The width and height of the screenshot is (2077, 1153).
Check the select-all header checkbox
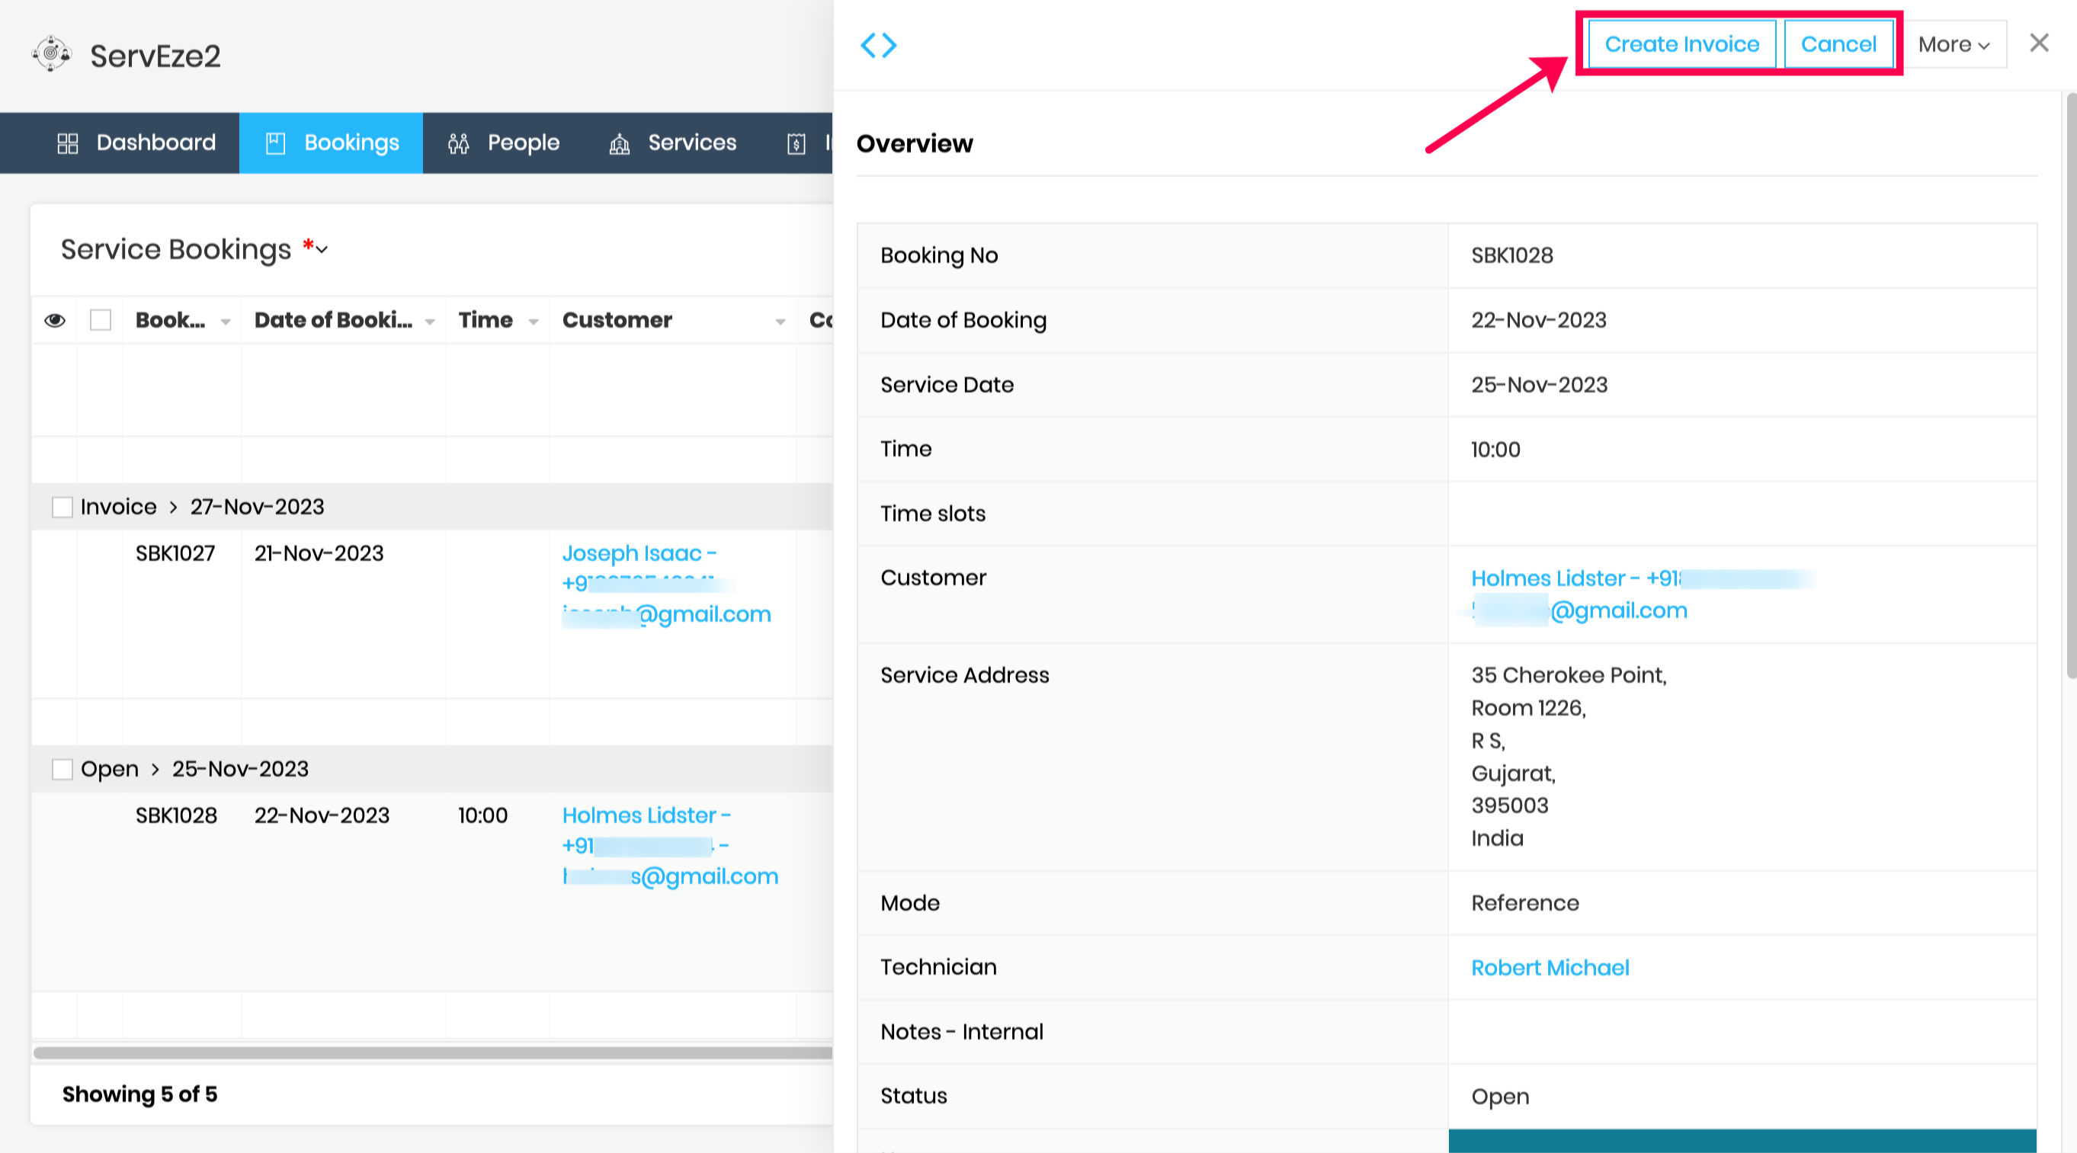point(101,321)
